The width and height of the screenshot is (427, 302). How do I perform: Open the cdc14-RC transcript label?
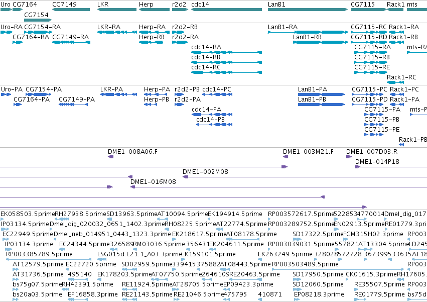pos(206,67)
